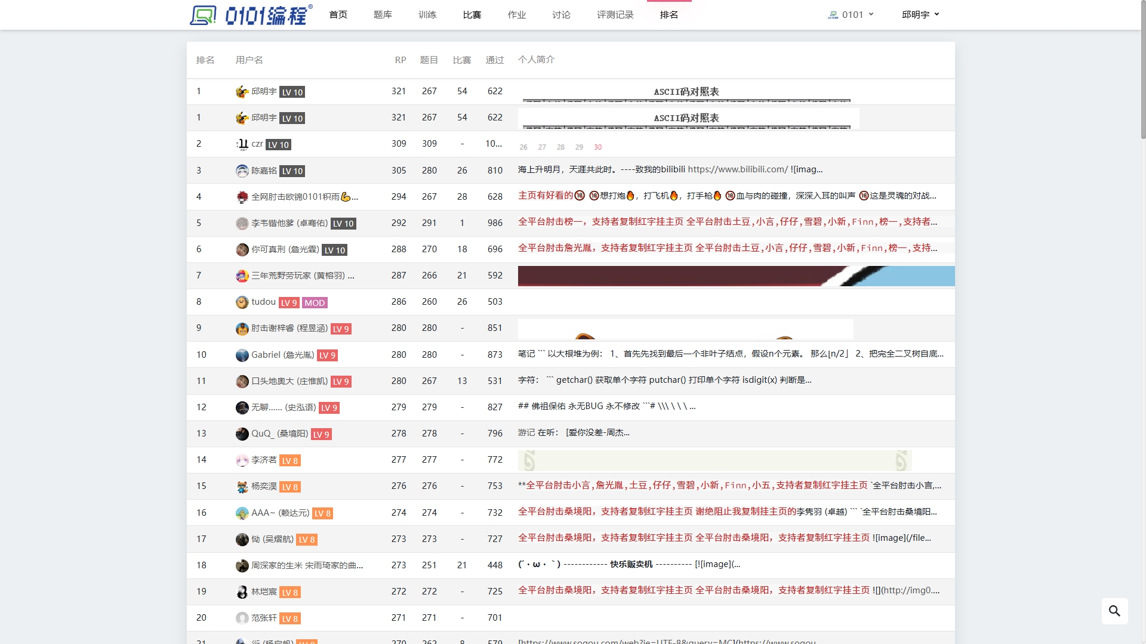Click 陈嘉铭's avatar icon
The image size is (1146, 644).
click(x=242, y=171)
